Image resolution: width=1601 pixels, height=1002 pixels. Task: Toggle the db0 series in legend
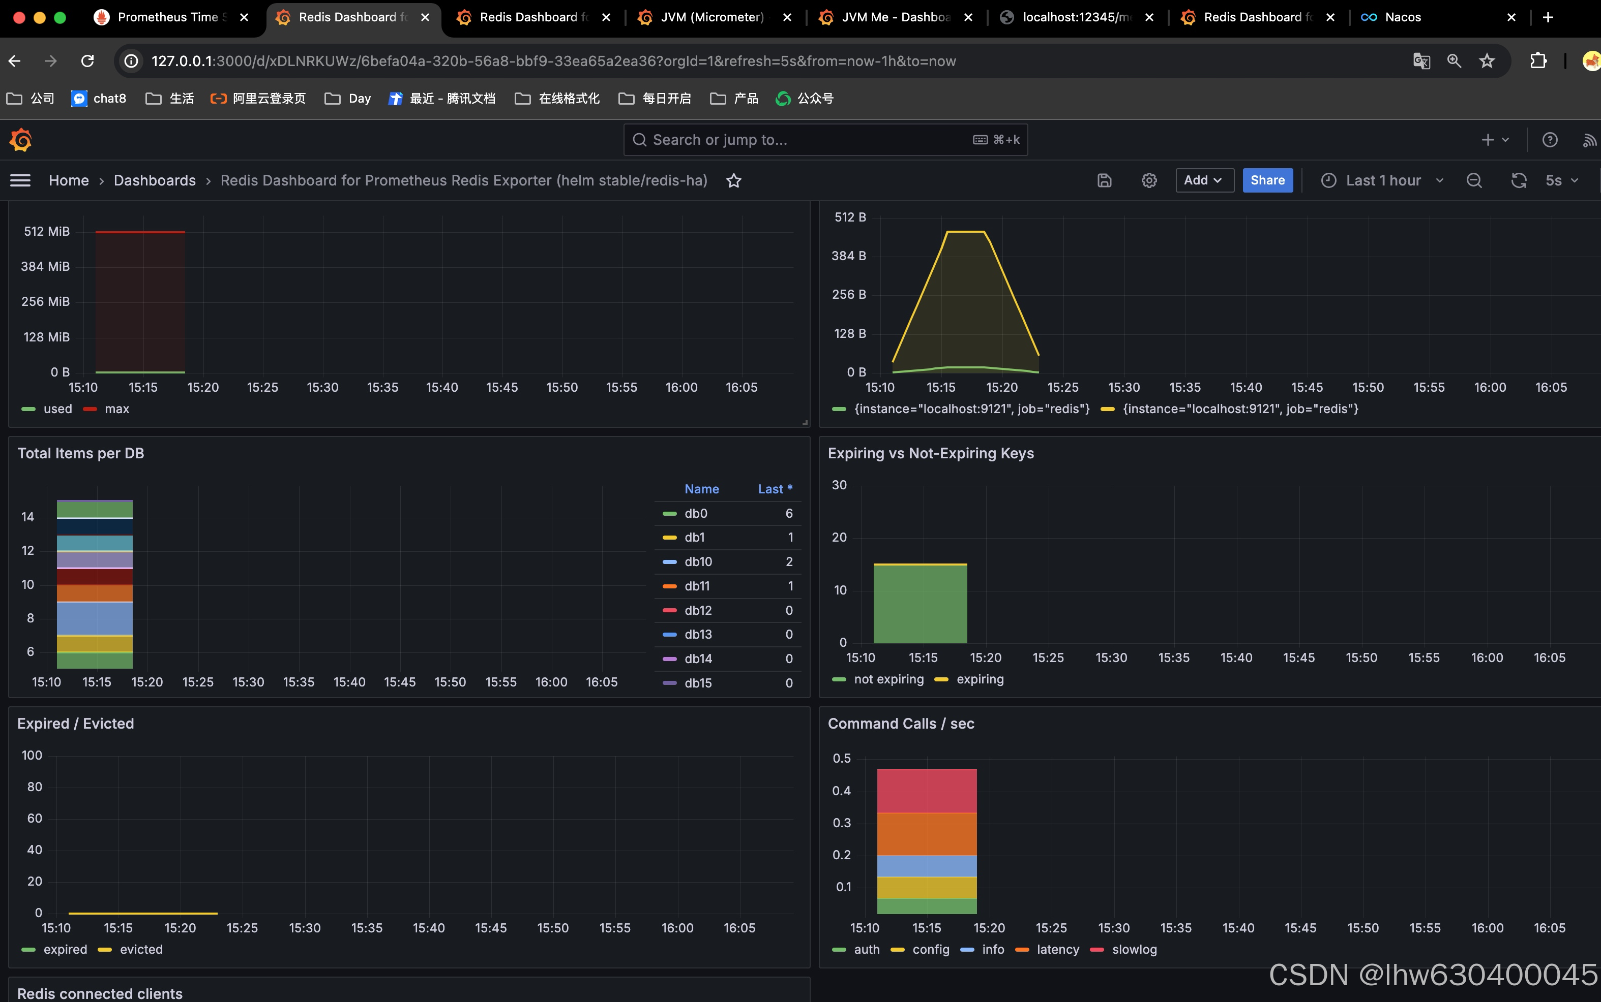coord(696,513)
